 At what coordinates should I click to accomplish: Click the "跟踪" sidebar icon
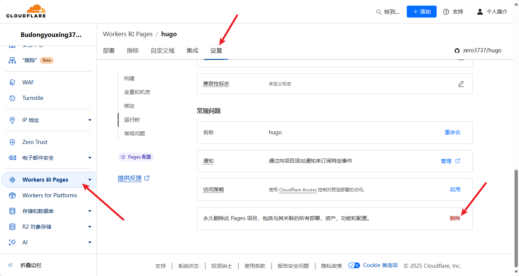pyautogui.click(x=12, y=60)
